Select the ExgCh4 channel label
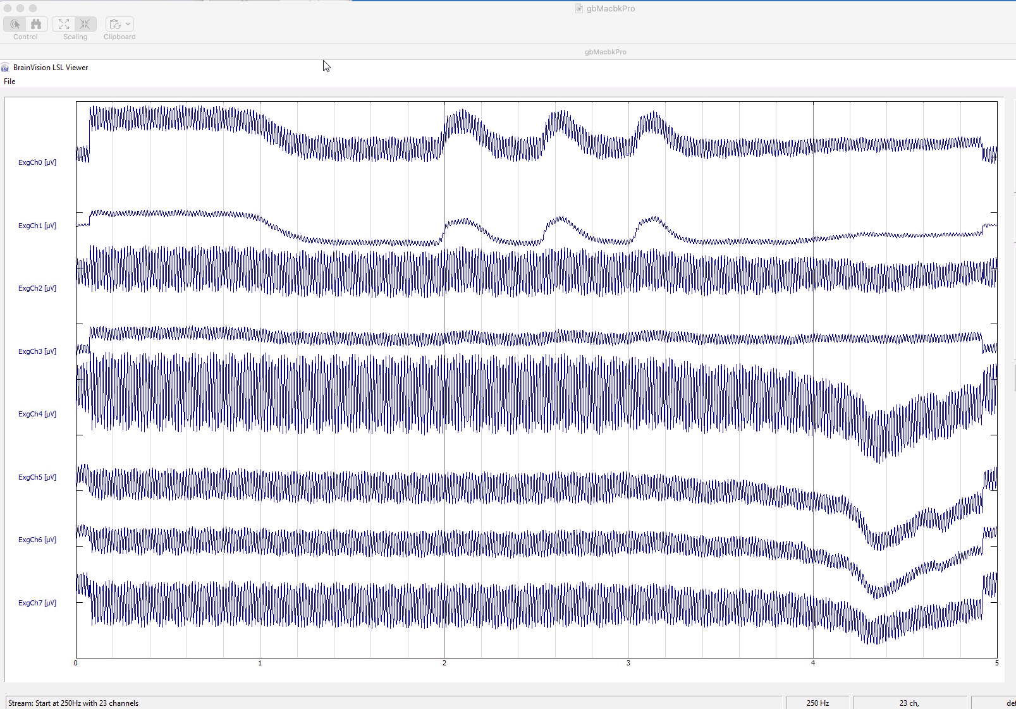The width and height of the screenshot is (1016, 709). [37, 414]
